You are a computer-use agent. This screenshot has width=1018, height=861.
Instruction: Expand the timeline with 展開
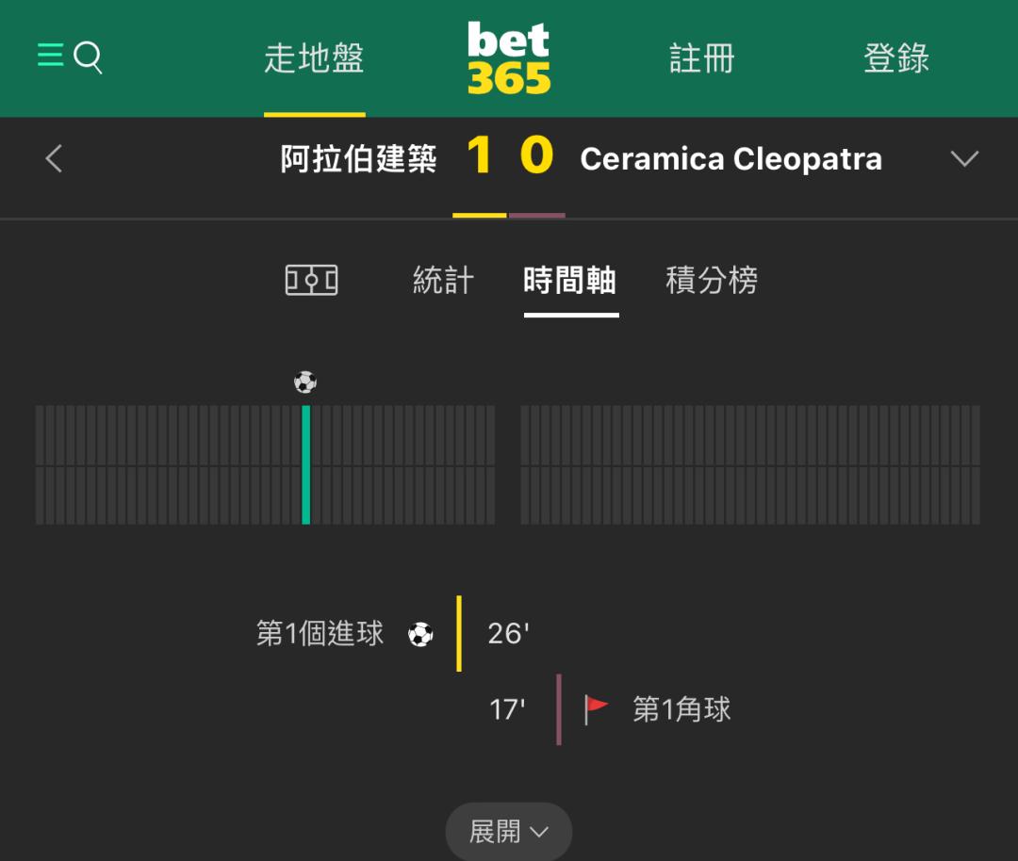[x=508, y=831]
